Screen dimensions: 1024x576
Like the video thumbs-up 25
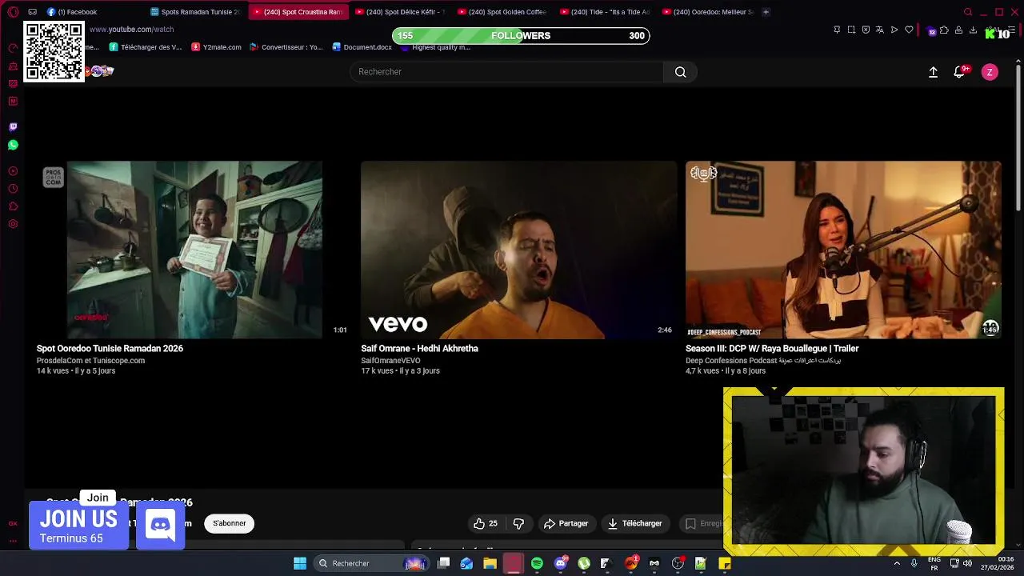(486, 523)
